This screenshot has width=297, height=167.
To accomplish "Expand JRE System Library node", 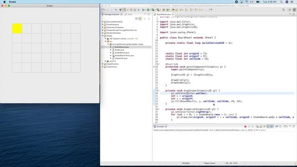I will [x=105, y=39].
